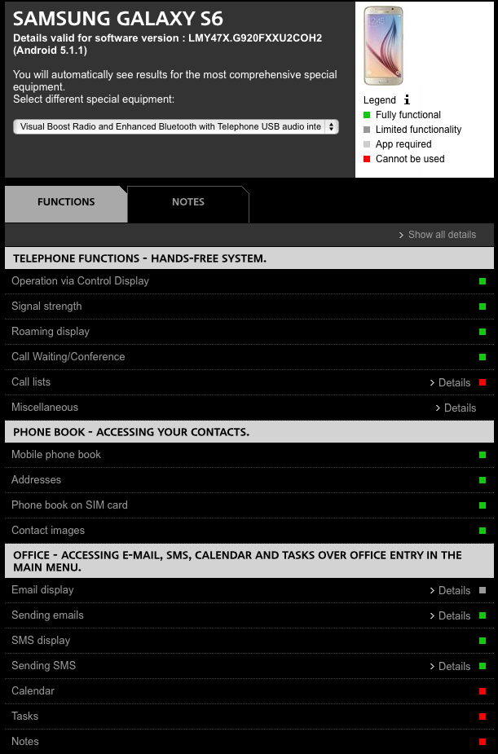Viewport: 498px width, 754px height.
Task: Click green status square for SMS display
Action: (x=483, y=641)
